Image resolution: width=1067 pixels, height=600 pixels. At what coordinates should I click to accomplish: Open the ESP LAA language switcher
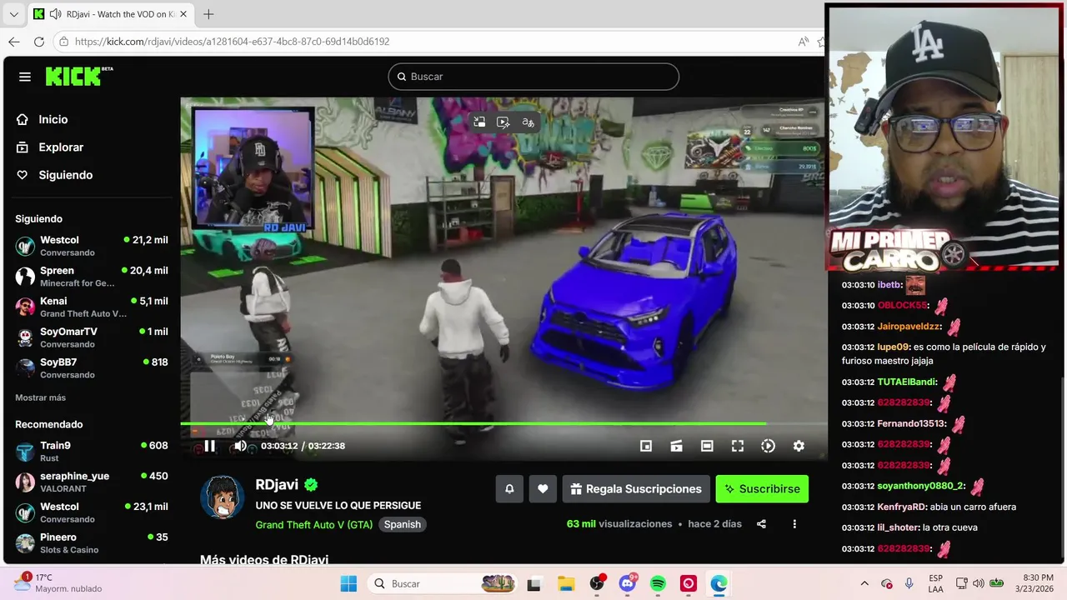[936, 583]
